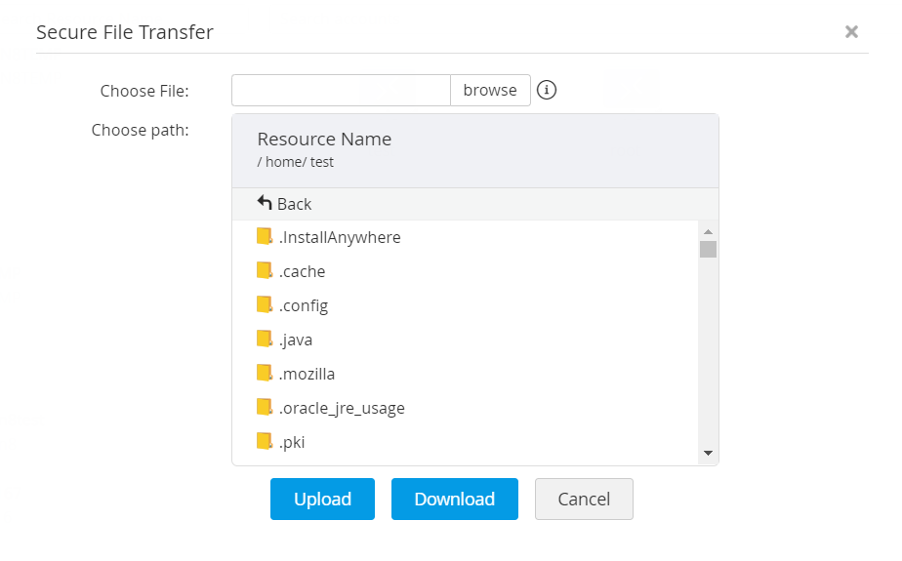Screen dimensions: 902x561
Task: Click the folder list scrollbar thumb
Action: 708,249
